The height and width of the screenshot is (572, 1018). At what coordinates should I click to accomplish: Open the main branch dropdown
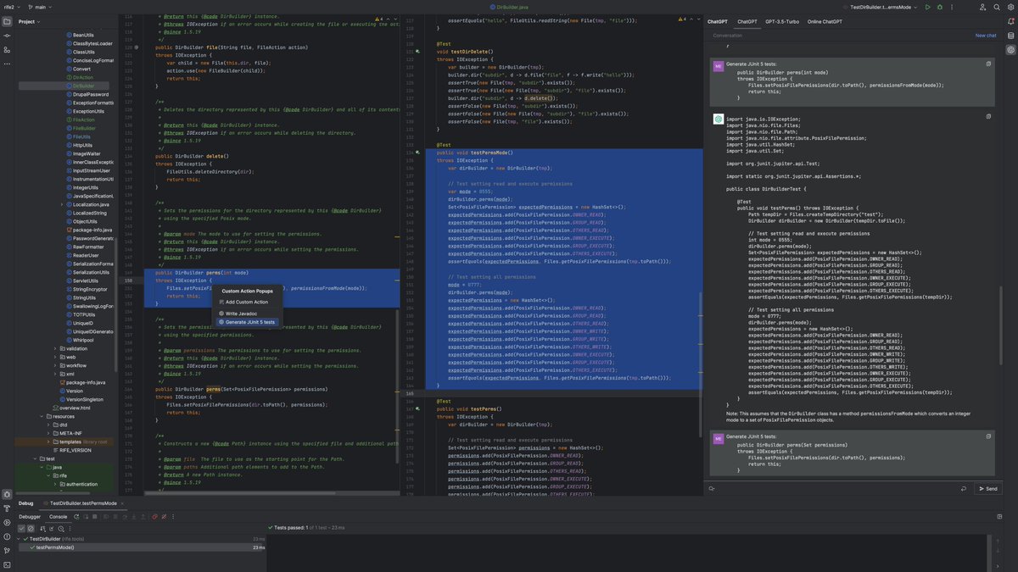coord(39,7)
